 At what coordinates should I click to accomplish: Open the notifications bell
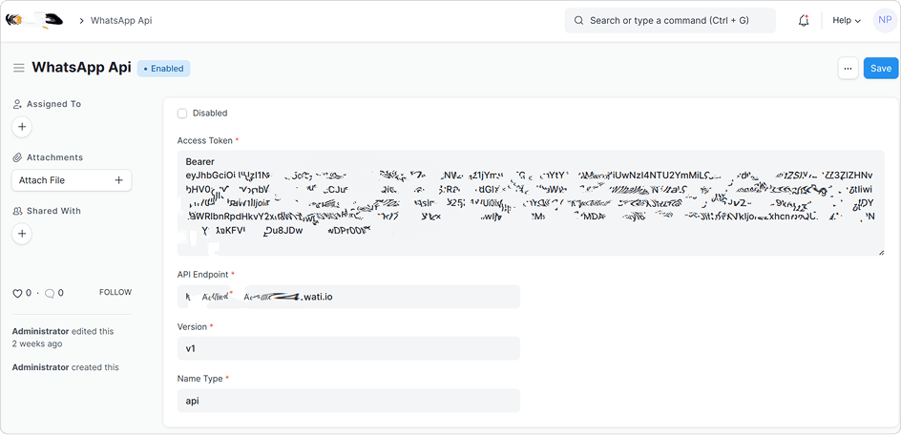click(804, 21)
